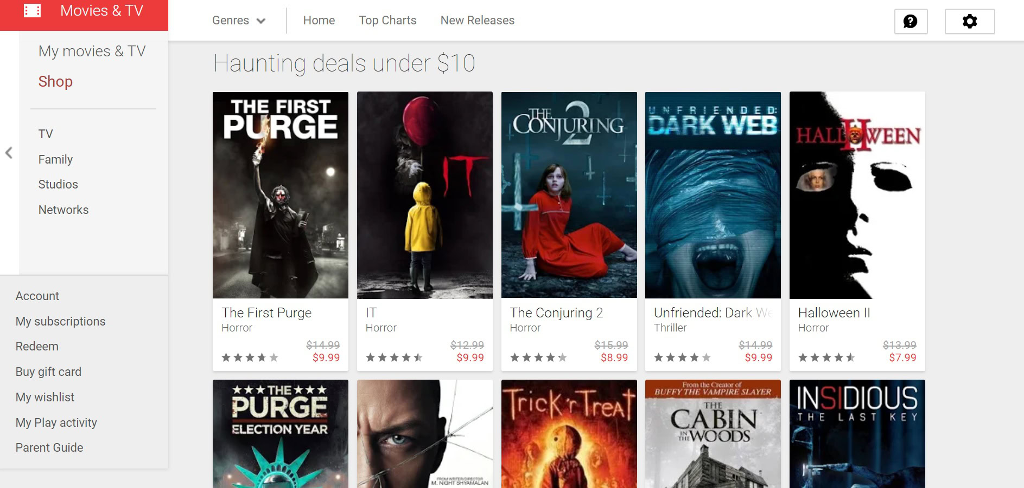Buy Halloween II for $7.99
1024x488 pixels.
coord(902,357)
